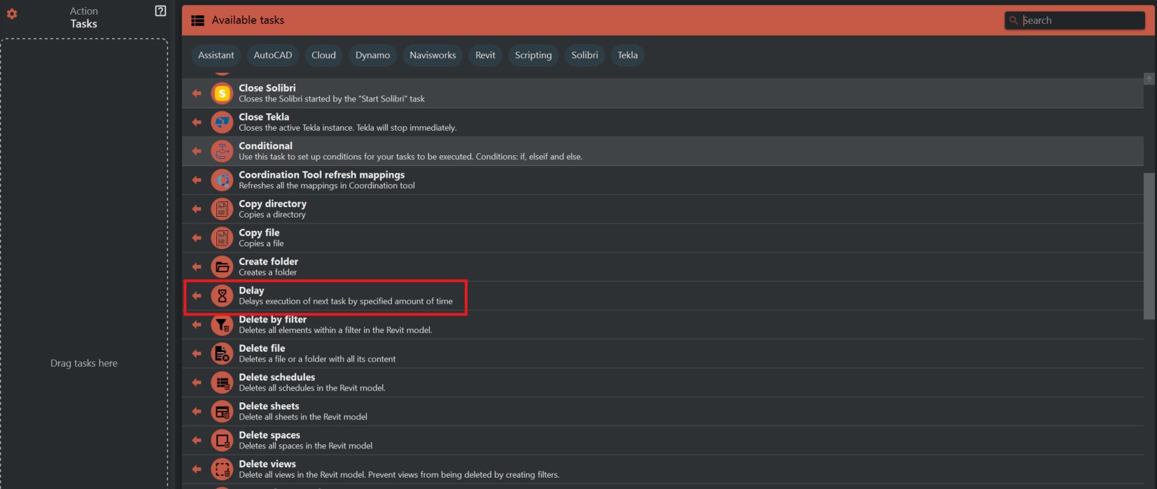Image resolution: width=1157 pixels, height=489 pixels.
Task: Select the Navisworks filter tag
Action: [433, 55]
